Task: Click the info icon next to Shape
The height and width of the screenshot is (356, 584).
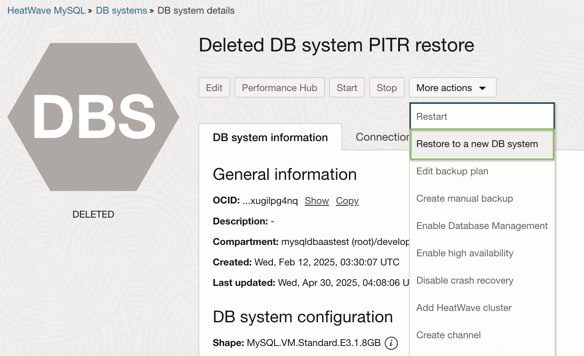Action: 391,343
